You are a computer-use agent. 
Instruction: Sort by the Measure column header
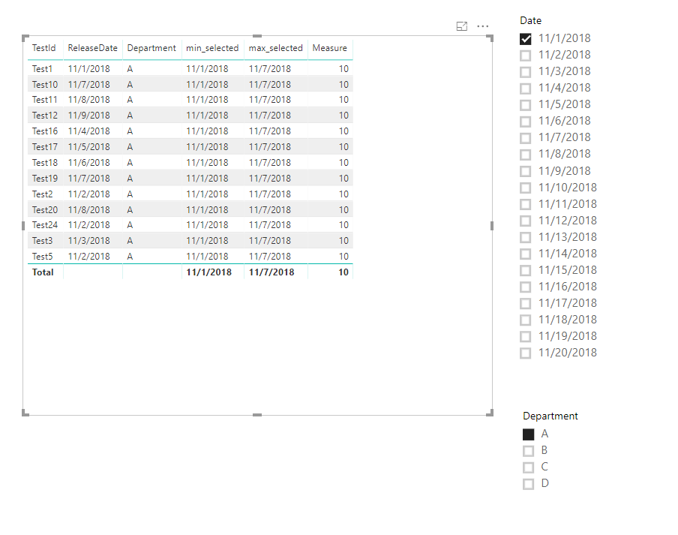coord(329,48)
